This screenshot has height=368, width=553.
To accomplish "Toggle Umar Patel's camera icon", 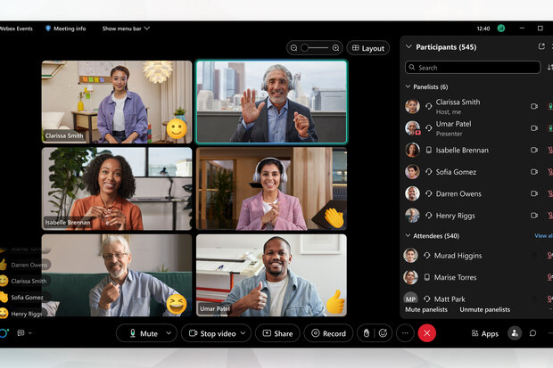I will click(x=534, y=128).
